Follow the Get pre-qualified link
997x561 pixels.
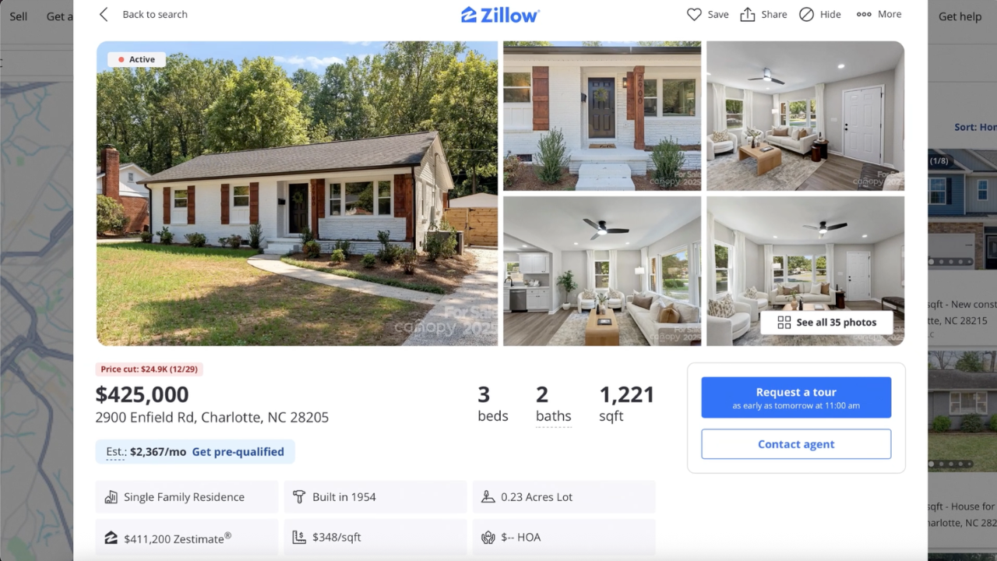tap(238, 452)
